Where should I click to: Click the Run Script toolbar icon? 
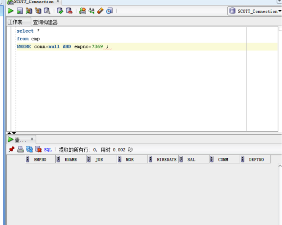pos(20,11)
